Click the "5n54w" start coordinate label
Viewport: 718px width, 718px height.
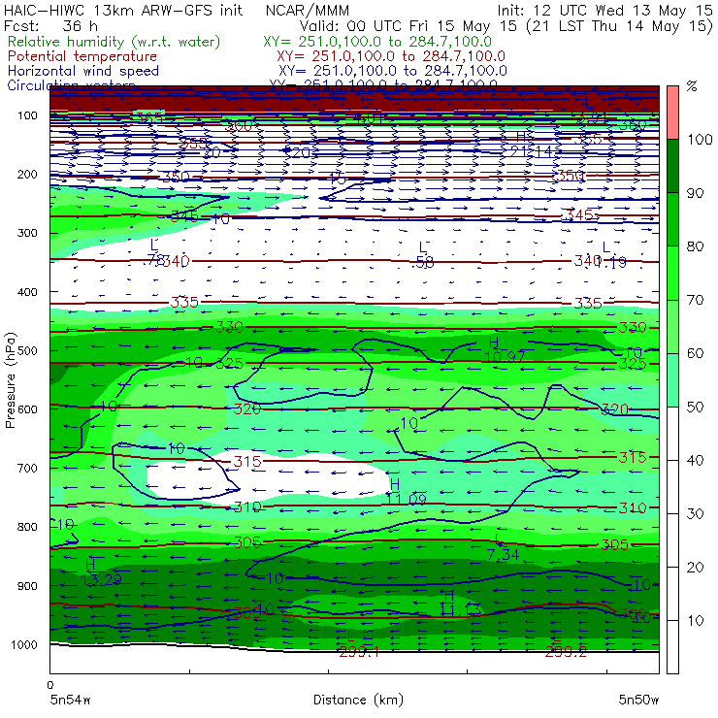click(70, 700)
